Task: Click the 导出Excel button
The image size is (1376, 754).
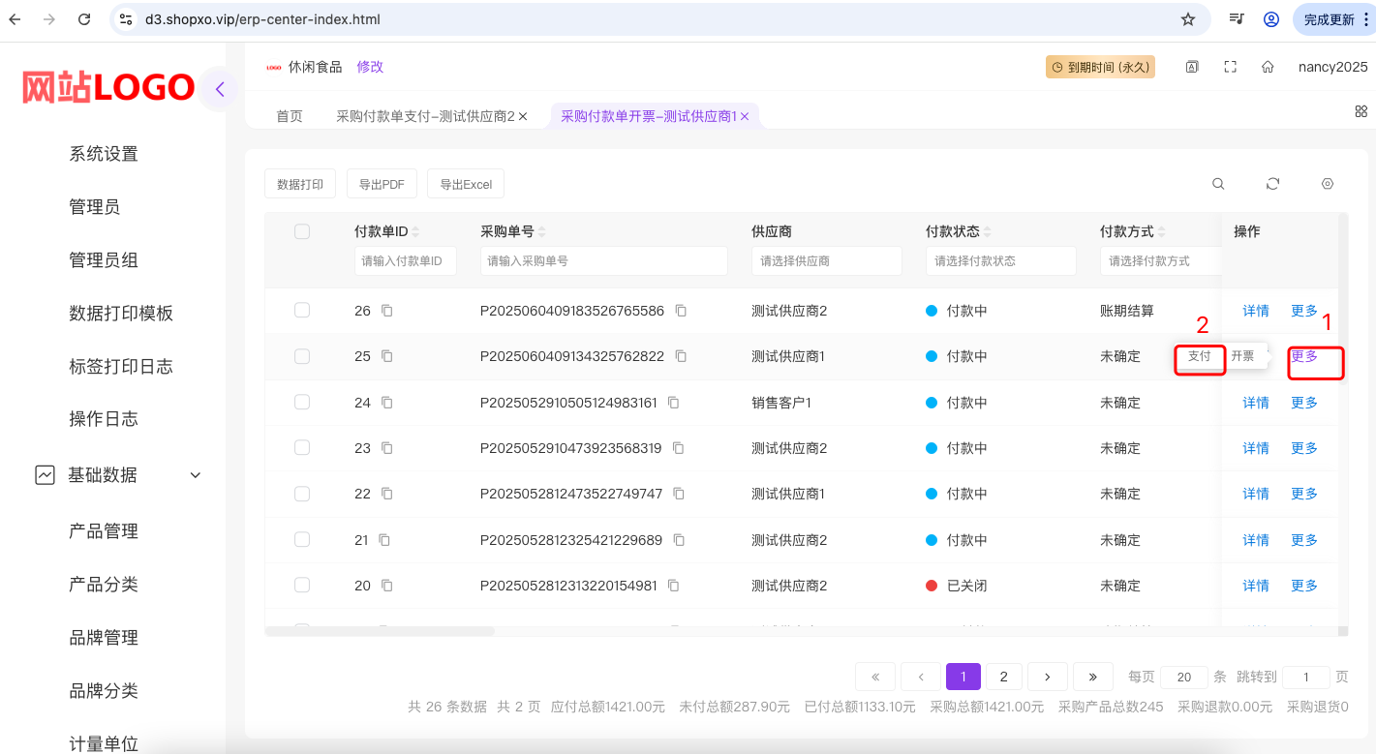Action: (466, 184)
